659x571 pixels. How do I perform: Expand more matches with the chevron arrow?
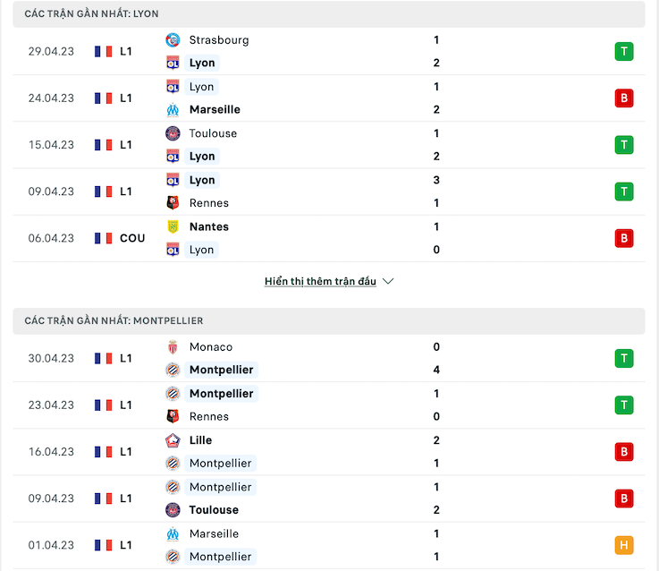point(388,281)
